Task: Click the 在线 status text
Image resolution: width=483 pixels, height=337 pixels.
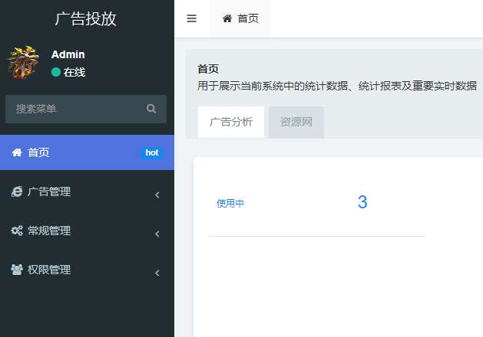Action: pyautogui.click(x=74, y=73)
